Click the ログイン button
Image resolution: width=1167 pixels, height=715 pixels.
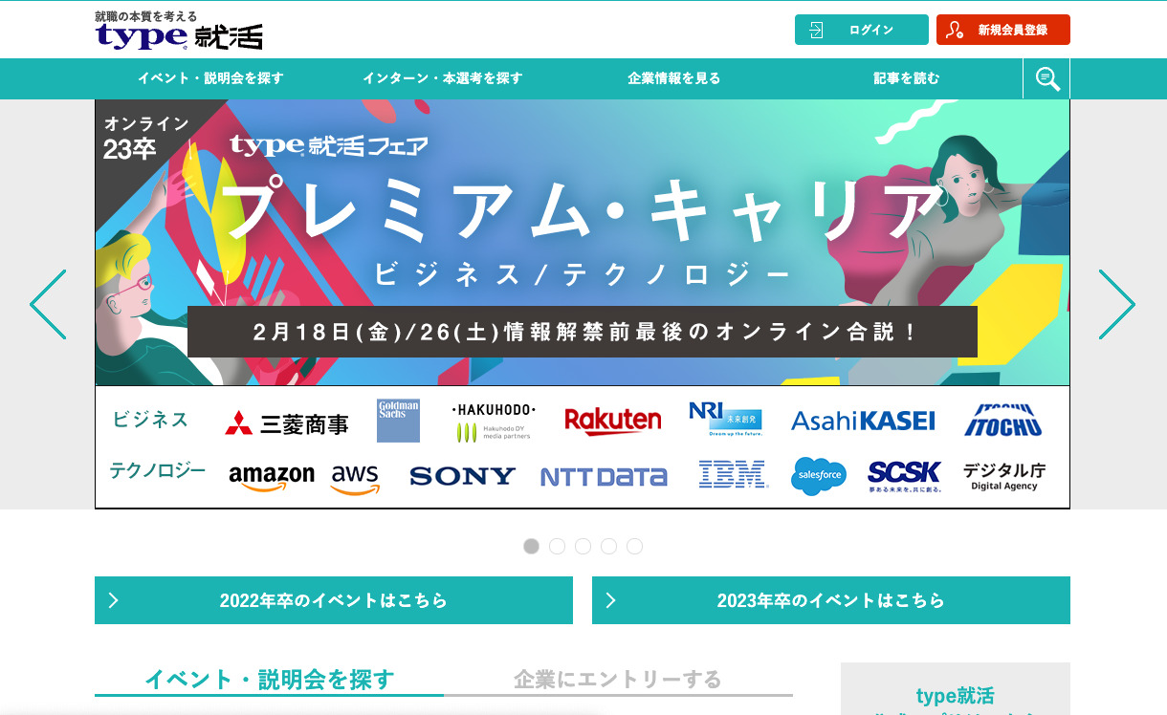pos(862,30)
